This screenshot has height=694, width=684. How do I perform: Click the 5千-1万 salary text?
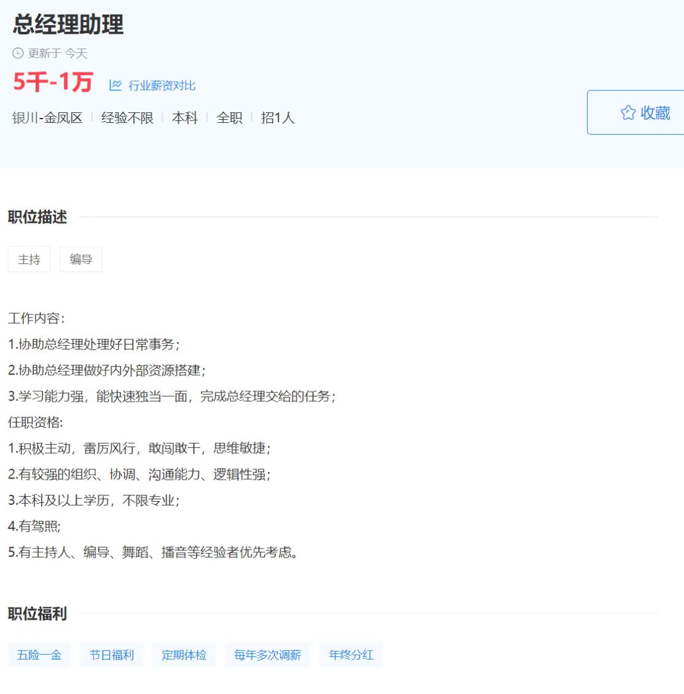(53, 82)
